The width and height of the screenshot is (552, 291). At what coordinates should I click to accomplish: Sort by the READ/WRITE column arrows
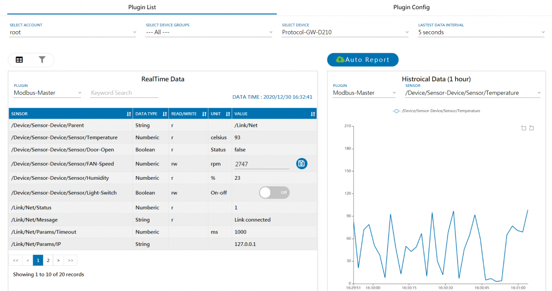pos(204,114)
